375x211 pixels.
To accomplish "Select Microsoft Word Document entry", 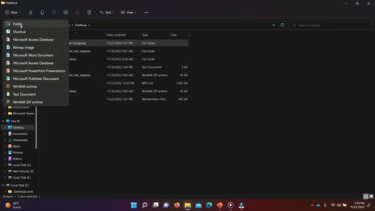I will point(36,55).
